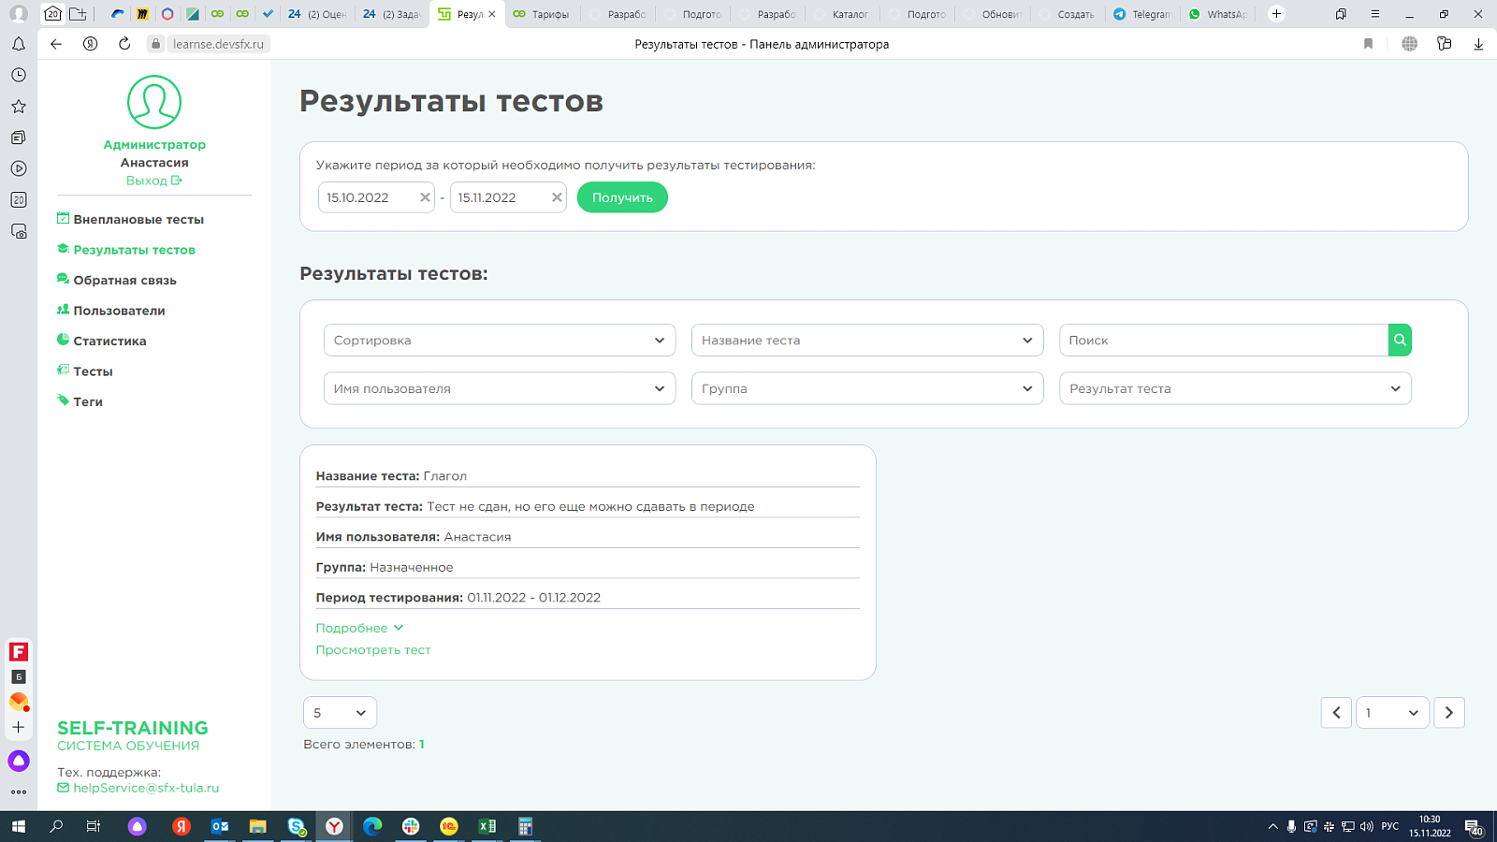
Task: Expand Подробнее details
Action: coord(359,628)
